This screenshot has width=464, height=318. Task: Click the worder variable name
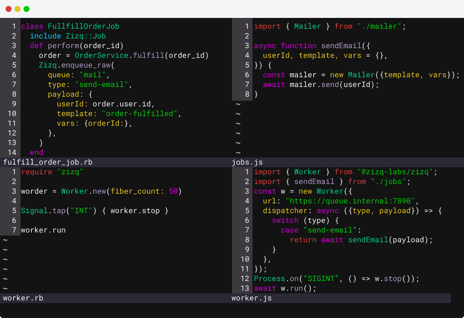pyautogui.click(x=34, y=191)
